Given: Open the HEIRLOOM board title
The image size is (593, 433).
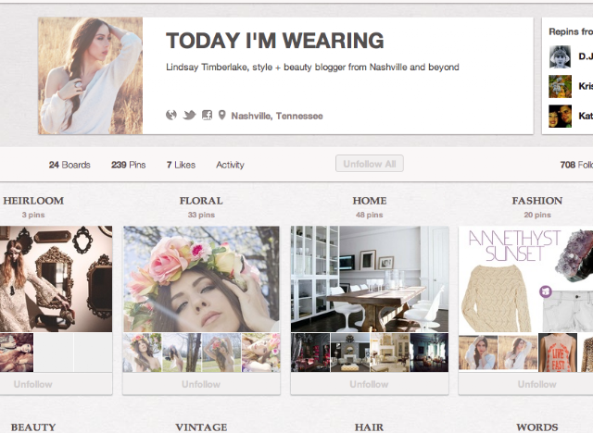Looking at the screenshot, I should [33, 201].
